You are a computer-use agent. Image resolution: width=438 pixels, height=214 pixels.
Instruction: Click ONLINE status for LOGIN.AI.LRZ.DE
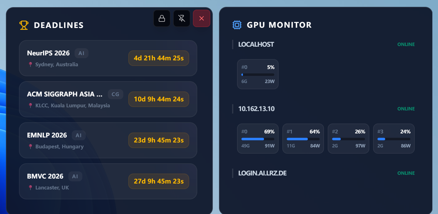406,173
